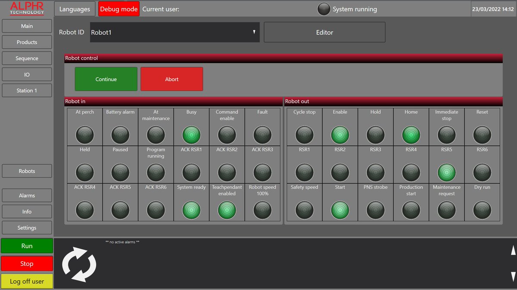This screenshot has width=517, height=290.
Task: Open the Alarms page
Action: 27,195
